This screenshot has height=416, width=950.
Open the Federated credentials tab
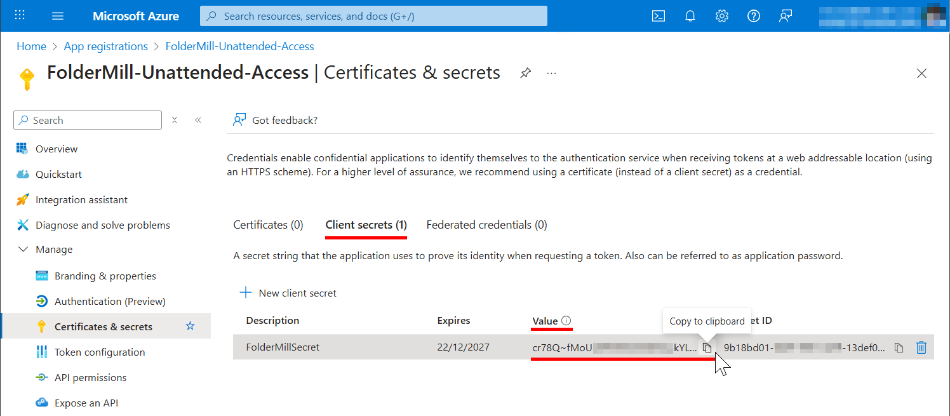pos(486,224)
